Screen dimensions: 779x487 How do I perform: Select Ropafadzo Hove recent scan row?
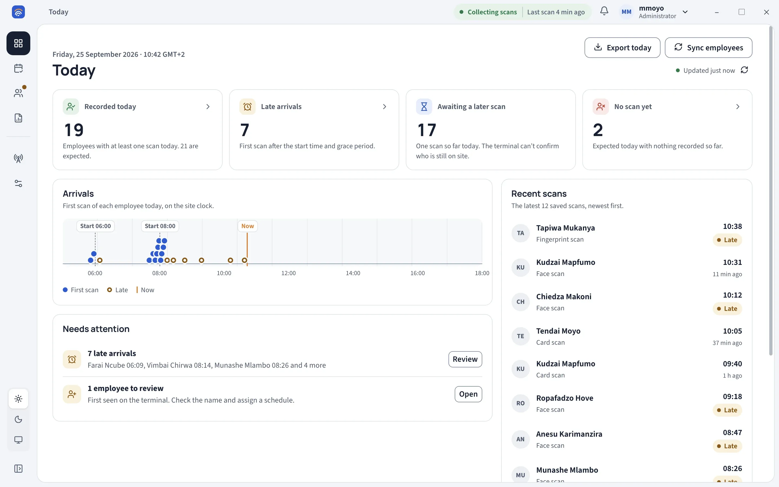point(626,403)
